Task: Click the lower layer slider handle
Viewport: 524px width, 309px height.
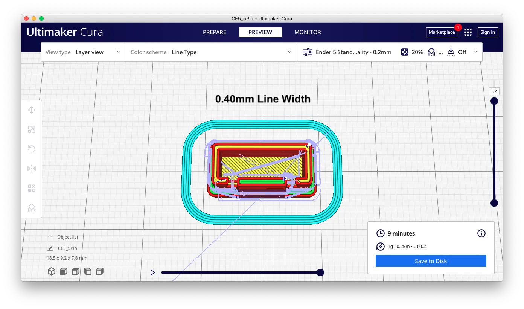Action: pos(494,203)
